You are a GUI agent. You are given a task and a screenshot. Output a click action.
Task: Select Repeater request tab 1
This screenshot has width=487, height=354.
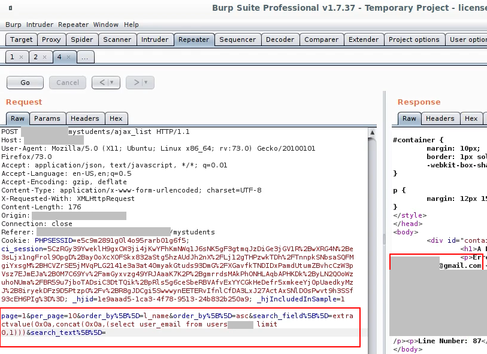tap(12, 57)
